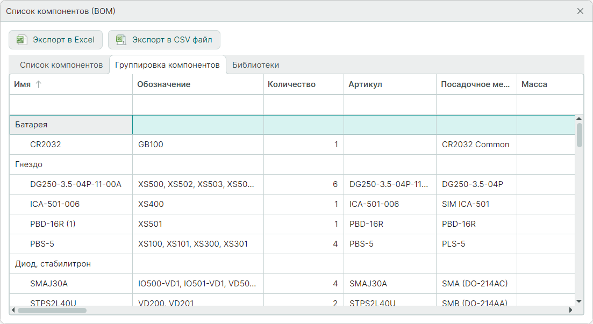Toggle the Диод, стабилитрон group
Viewport: 593px width, 324px height.
pos(53,264)
